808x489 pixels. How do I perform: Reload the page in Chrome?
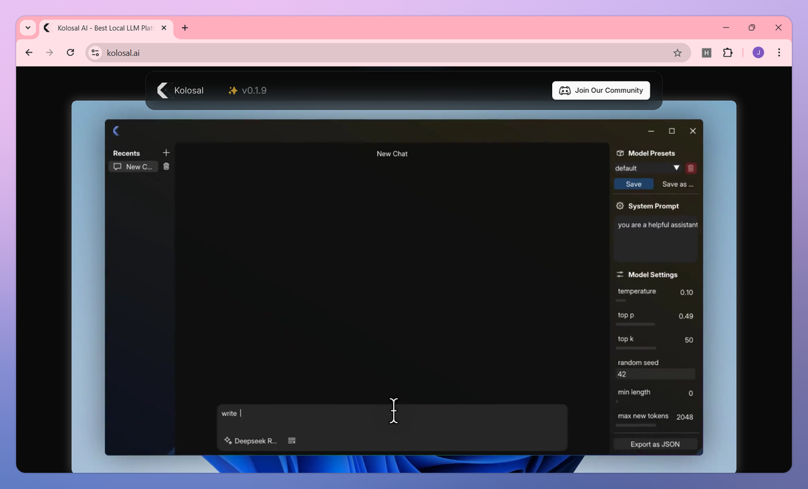70,52
